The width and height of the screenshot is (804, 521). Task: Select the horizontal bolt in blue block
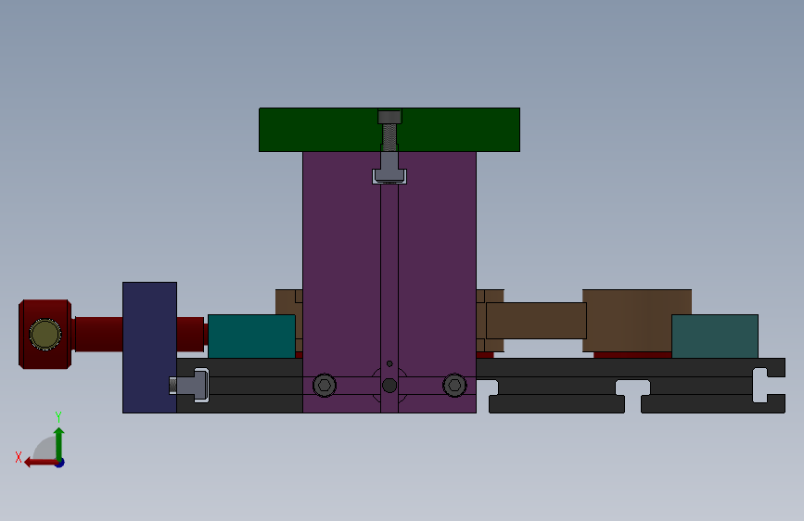point(188,385)
